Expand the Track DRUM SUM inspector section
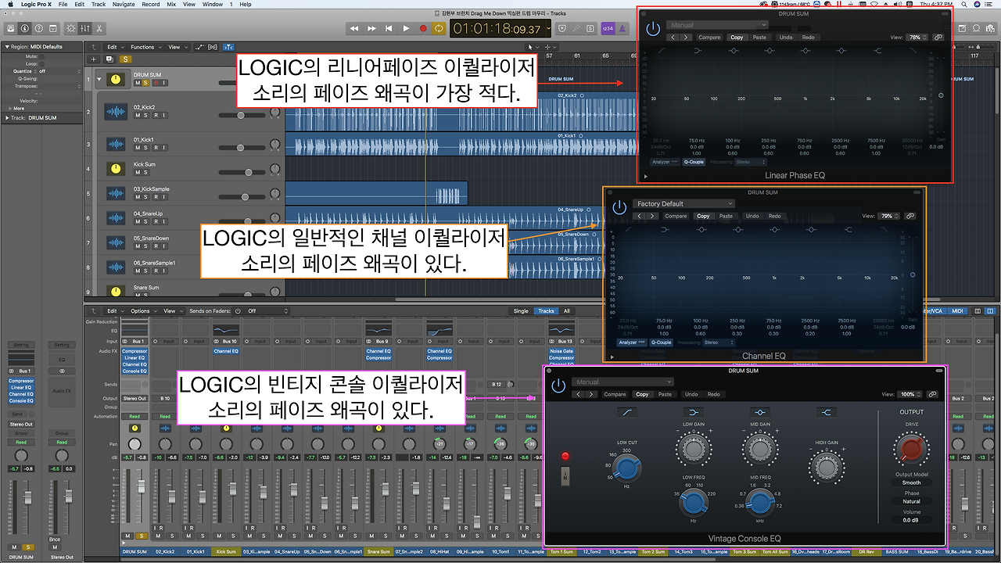 [x=7, y=118]
